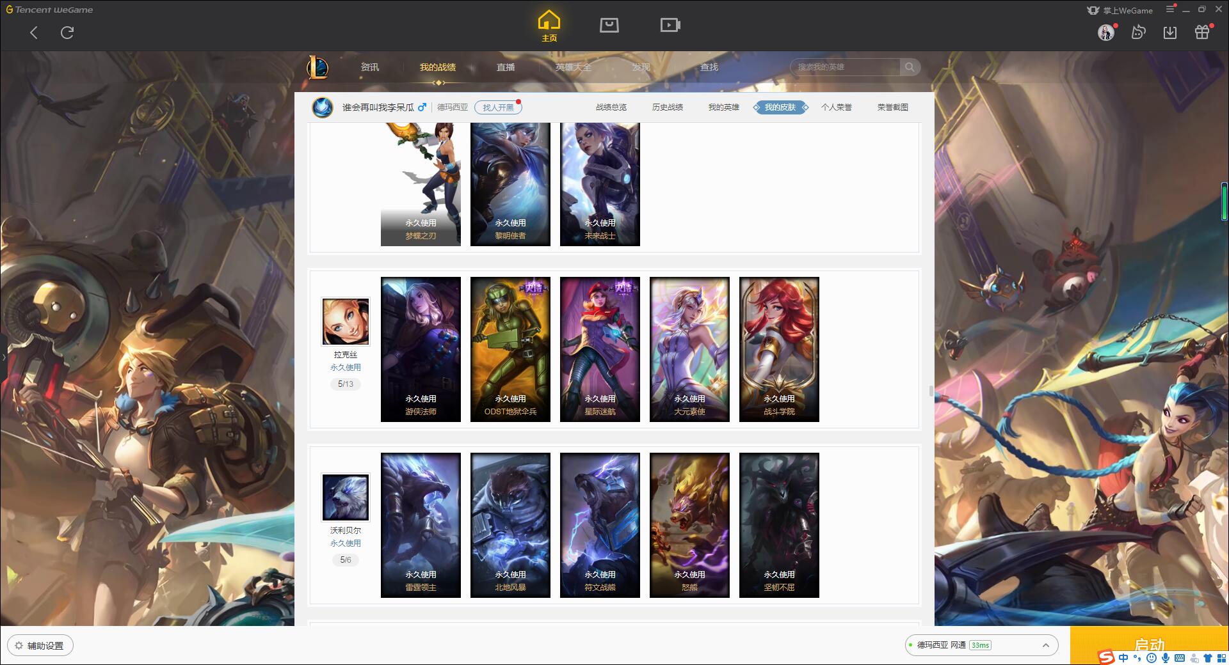The height and width of the screenshot is (665, 1229).
Task: Open the 北地风暴 skin card
Action: pos(510,525)
